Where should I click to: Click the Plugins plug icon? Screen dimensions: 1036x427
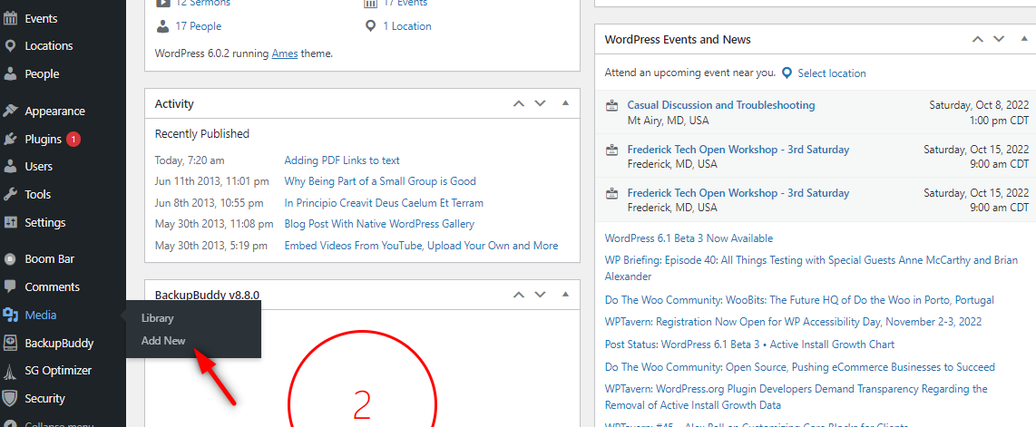10,140
